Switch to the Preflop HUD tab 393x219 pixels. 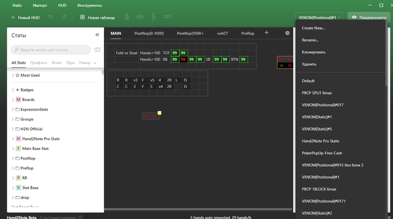coord(248,33)
